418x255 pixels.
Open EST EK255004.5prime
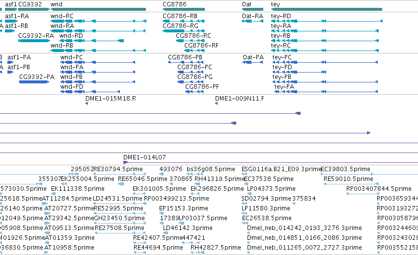click(88, 179)
